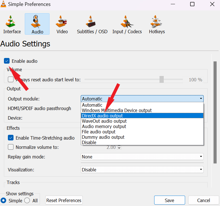This screenshot has height=206, width=220.
Task: Choose Dummy audio output option
Action: pos(142,137)
